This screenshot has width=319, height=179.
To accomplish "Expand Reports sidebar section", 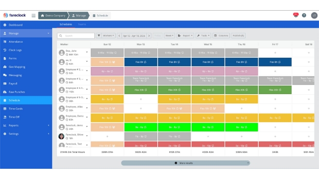I will (x=26, y=126).
